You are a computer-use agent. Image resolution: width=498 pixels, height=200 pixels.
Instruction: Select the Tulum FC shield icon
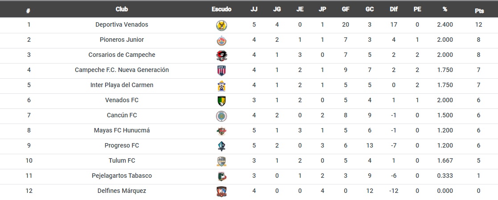pos(221,161)
